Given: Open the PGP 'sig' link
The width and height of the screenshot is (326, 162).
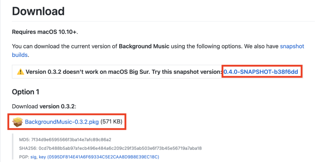Looking at the screenshot, I should [x=34, y=157].
